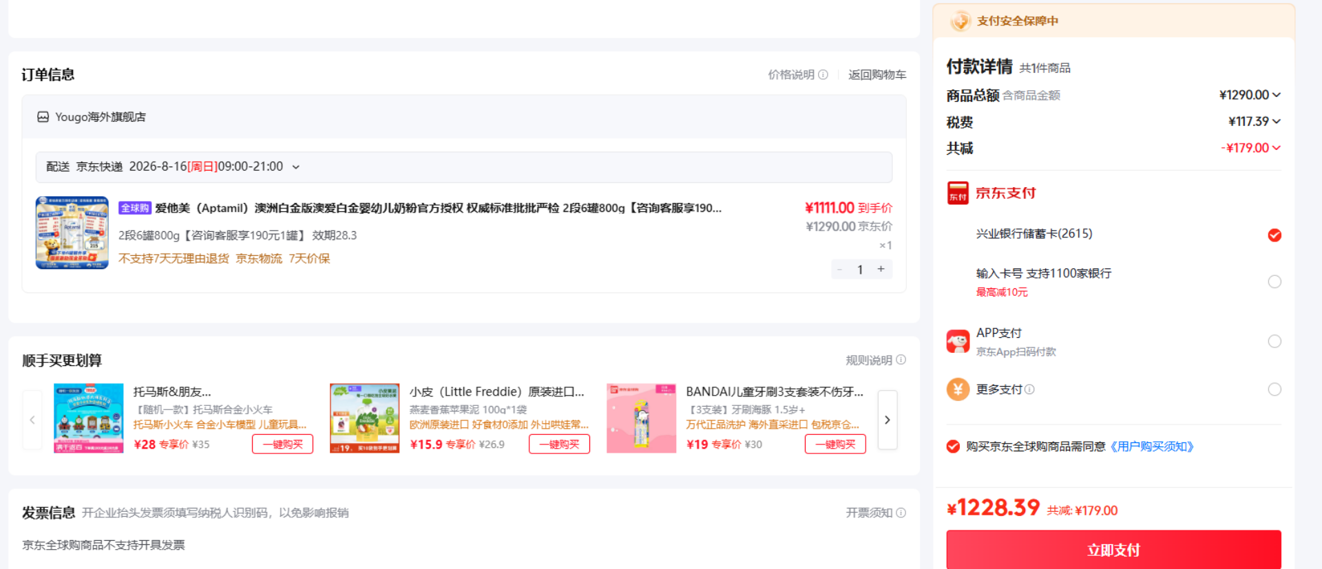Screen dimensions: 1322x569
Task: Click the 支付安全保障中 banner text
Action: (x=1018, y=21)
